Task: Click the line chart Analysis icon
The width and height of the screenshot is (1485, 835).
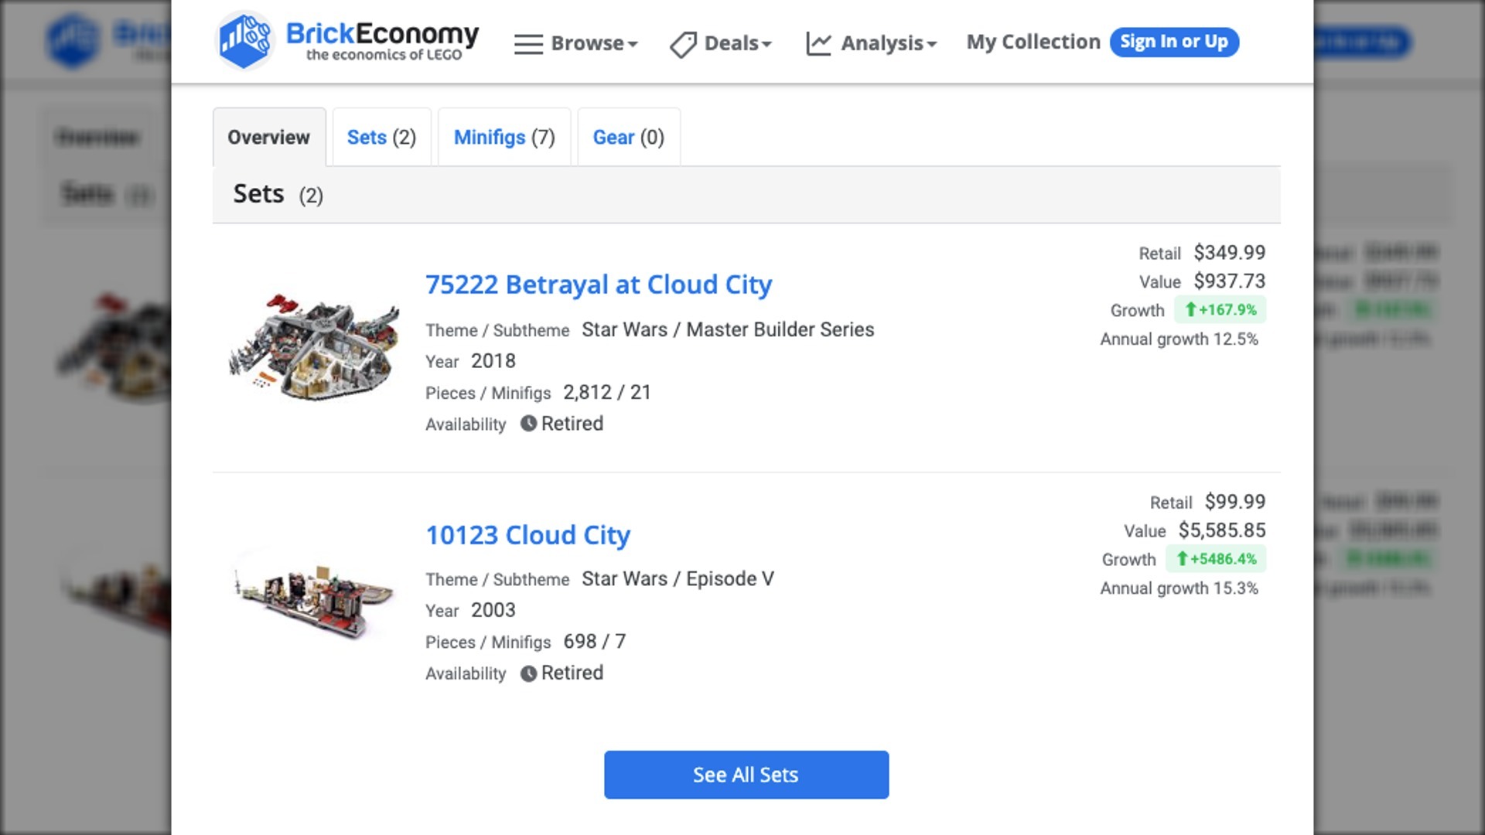Action: pos(818,44)
